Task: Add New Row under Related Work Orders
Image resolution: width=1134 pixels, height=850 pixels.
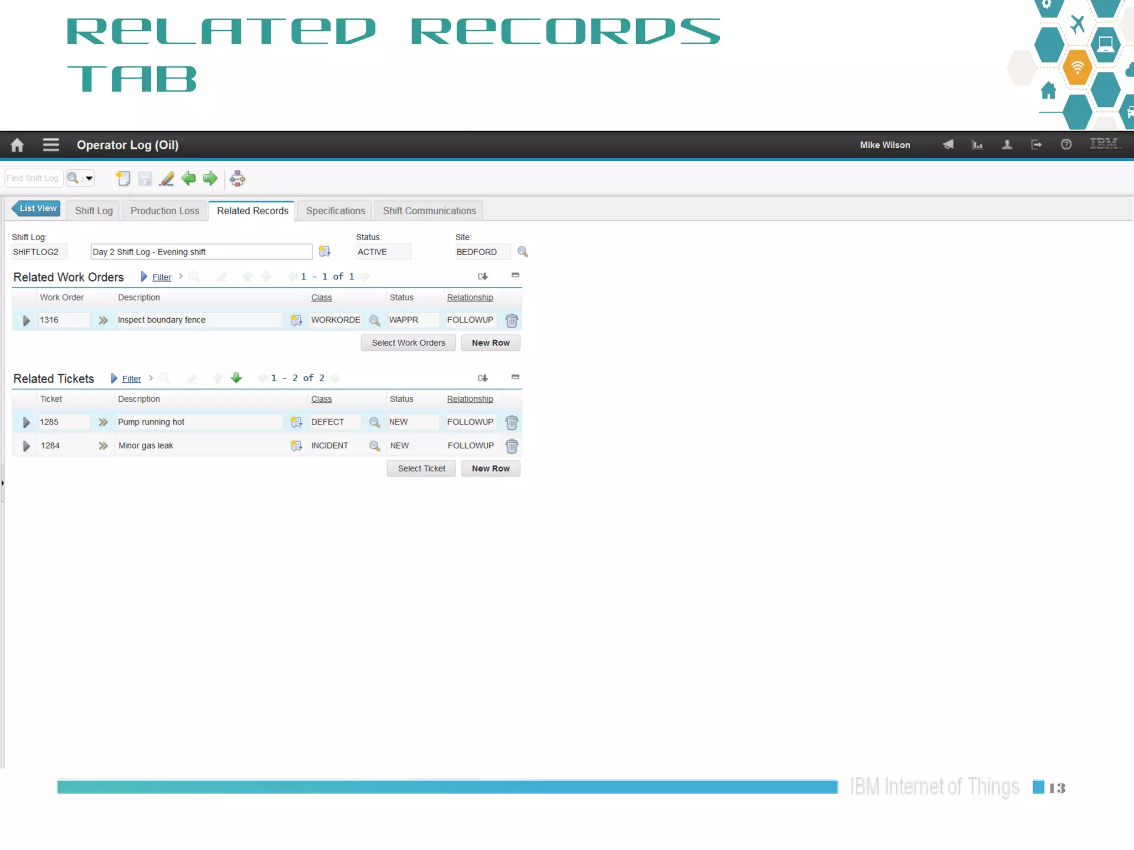Action: (x=491, y=343)
